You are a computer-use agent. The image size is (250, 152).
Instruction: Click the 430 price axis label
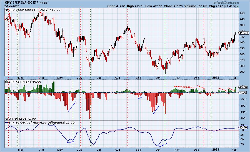click(242, 25)
